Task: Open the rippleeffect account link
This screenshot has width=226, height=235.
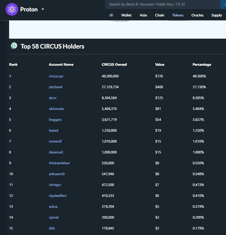Action: coord(58,196)
